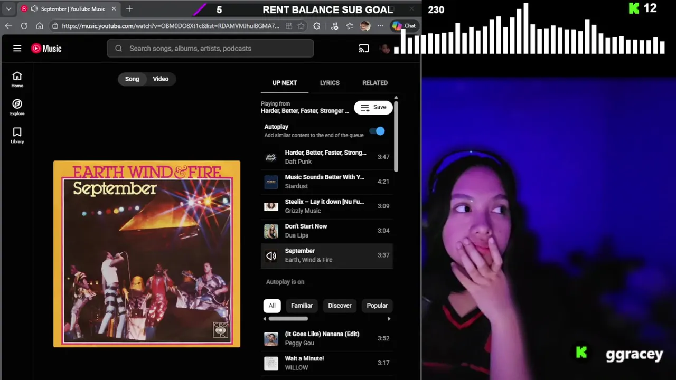Click the Peggy Gou track thumbnail
The width and height of the screenshot is (676, 380).
point(271,338)
